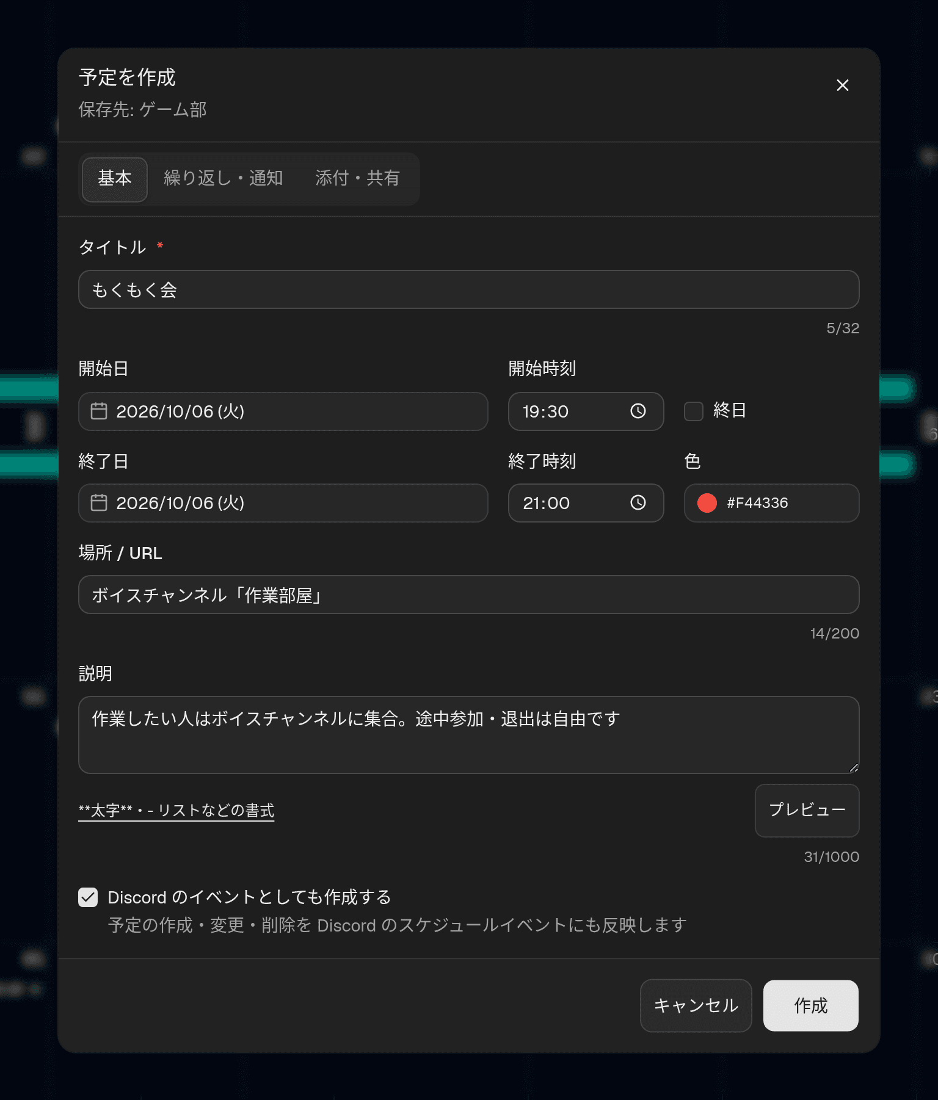Click the Discord スケジュールイベント反映 helper text
Image resolution: width=938 pixels, height=1100 pixels.
click(398, 925)
